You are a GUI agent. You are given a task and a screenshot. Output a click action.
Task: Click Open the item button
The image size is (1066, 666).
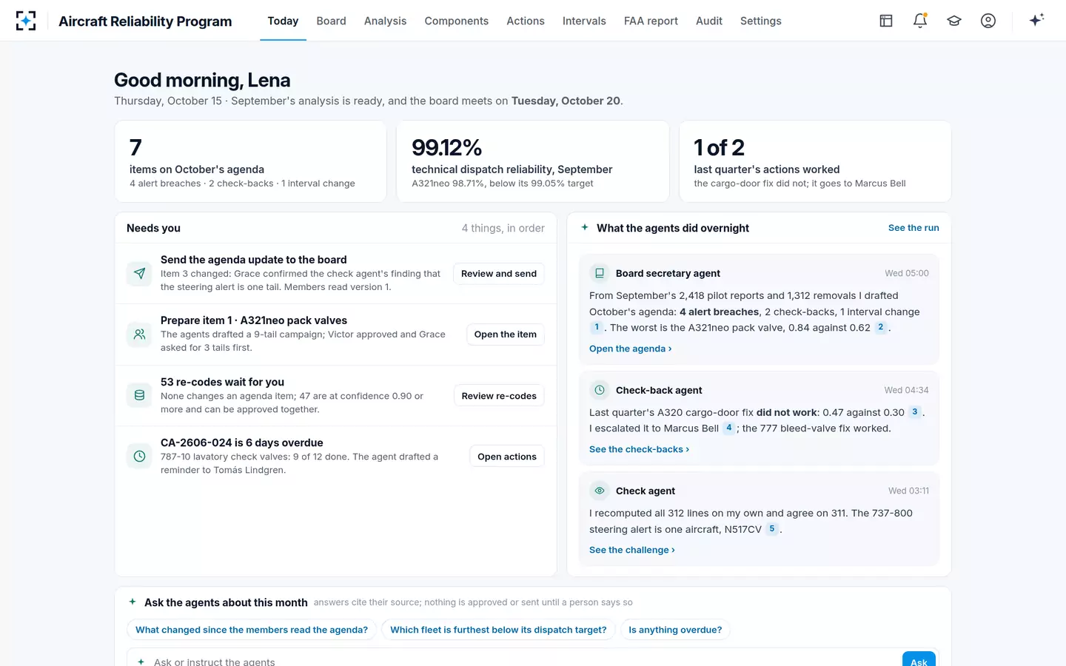tap(506, 334)
